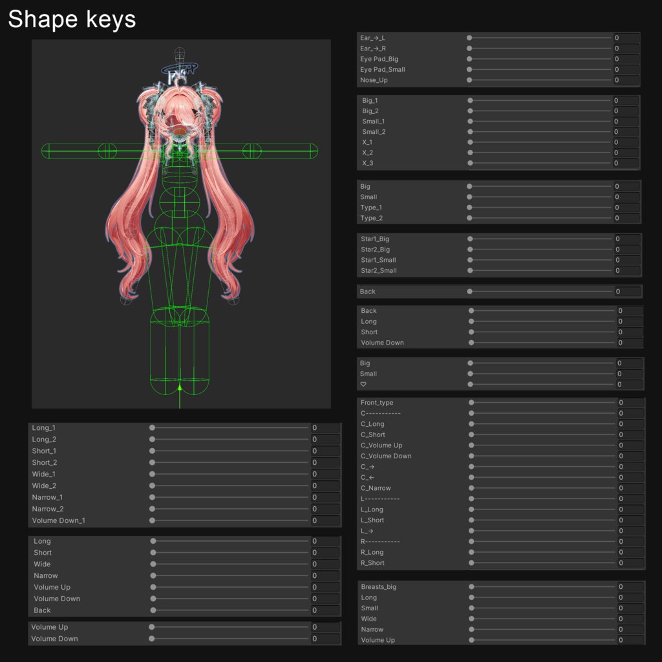The image size is (662, 662).
Task: Click the L_Long slider handle
Action: pos(471,509)
